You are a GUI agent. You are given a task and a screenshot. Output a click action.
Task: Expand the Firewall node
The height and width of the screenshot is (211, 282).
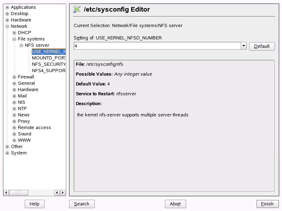(14, 77)
